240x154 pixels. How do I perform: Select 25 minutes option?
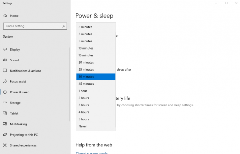(96, 70)
